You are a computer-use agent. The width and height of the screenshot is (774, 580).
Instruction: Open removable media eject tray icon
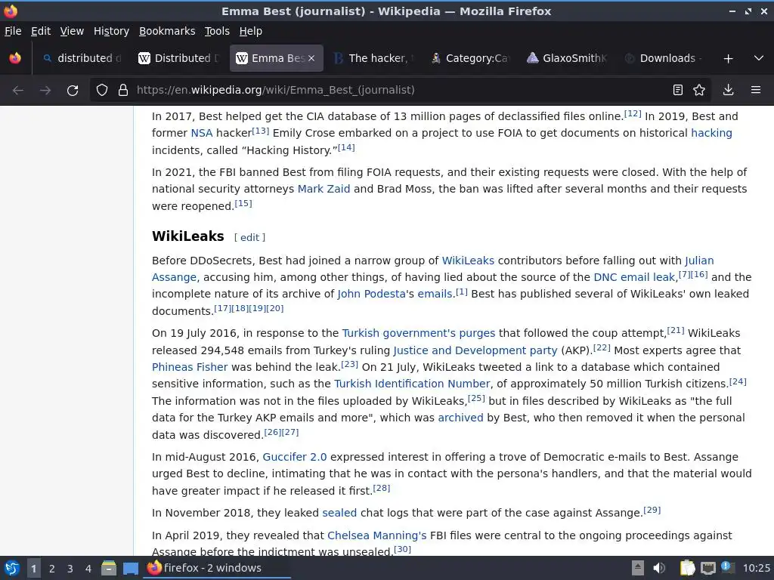click(638, 568)
